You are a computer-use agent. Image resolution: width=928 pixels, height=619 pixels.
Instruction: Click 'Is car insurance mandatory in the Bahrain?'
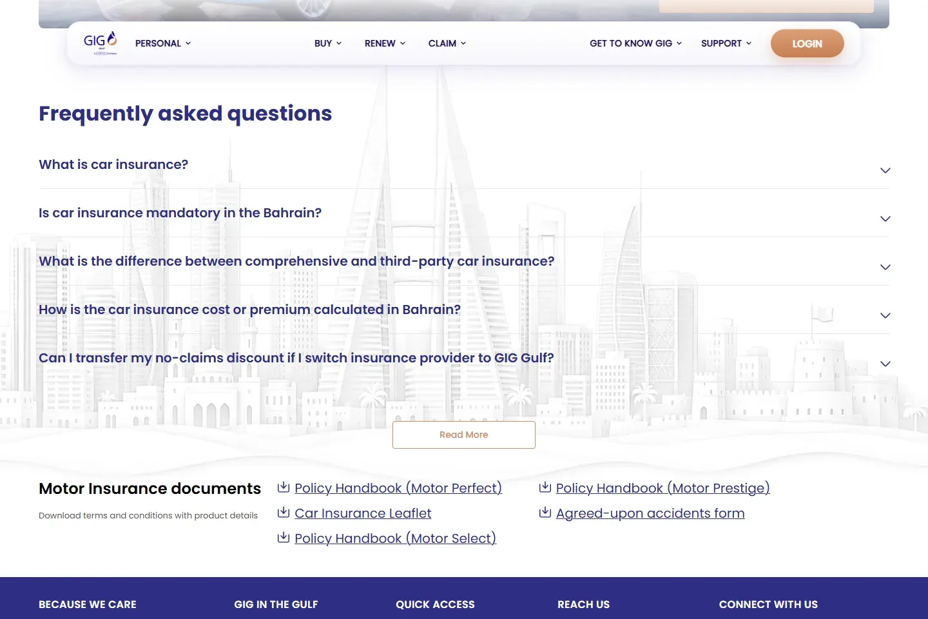coord(180,213)
